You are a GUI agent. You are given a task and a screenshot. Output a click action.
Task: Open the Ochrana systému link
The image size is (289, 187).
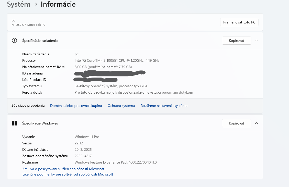[x=121, y=106]
